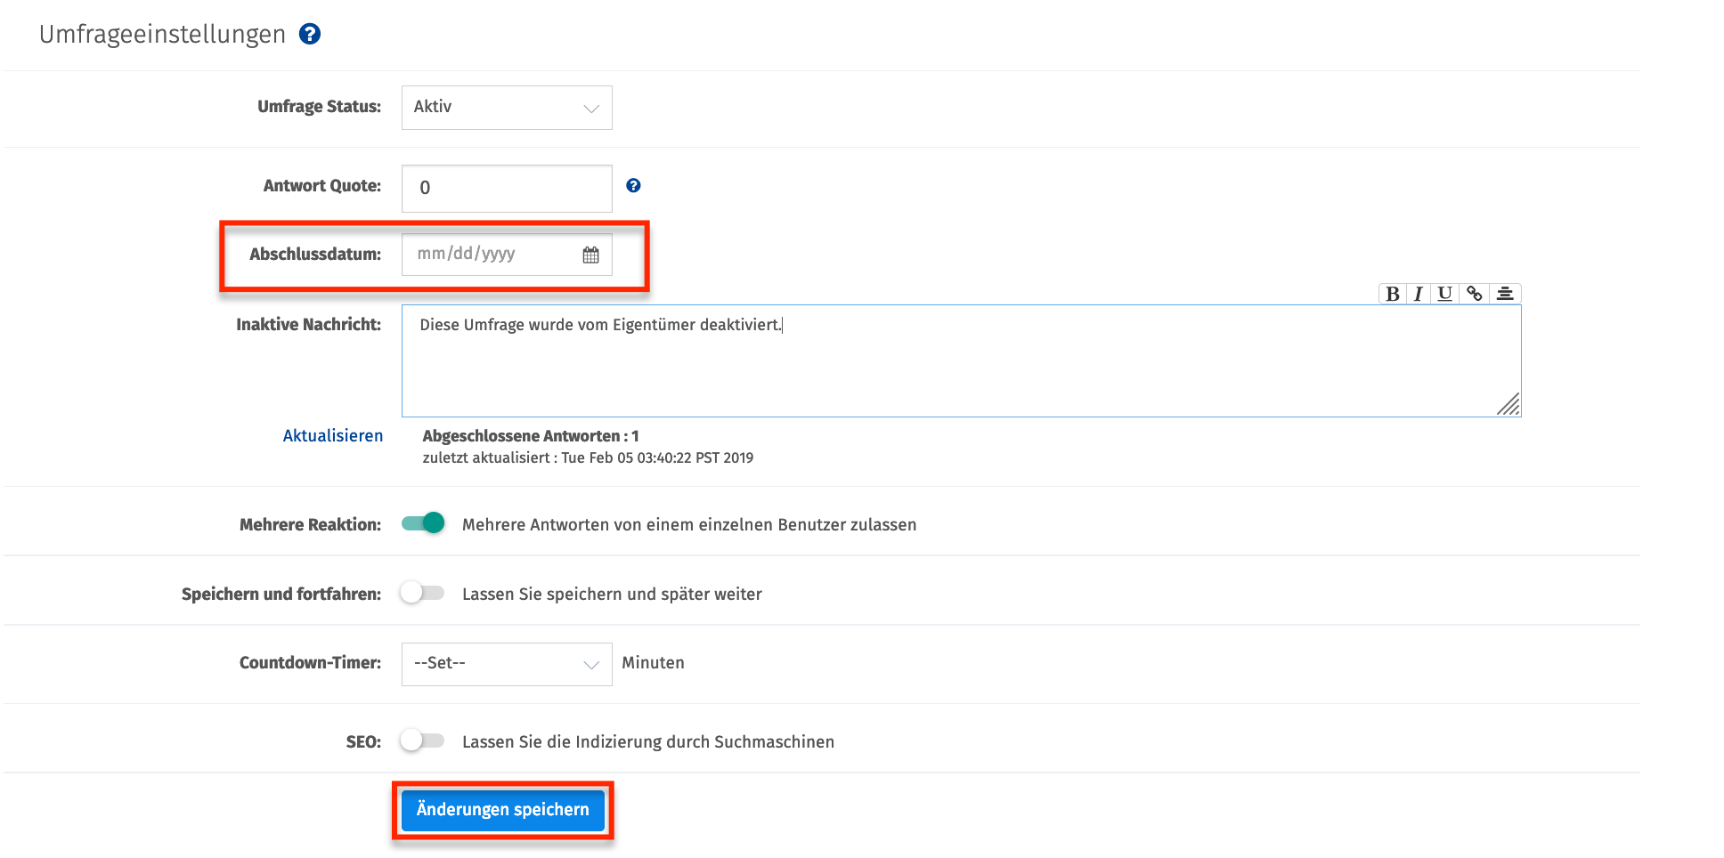Viewport: 1724px width, 858px height.
Task: Underline text in inactive message editor
Action: pyautogui.click(x=1444, y=294)
